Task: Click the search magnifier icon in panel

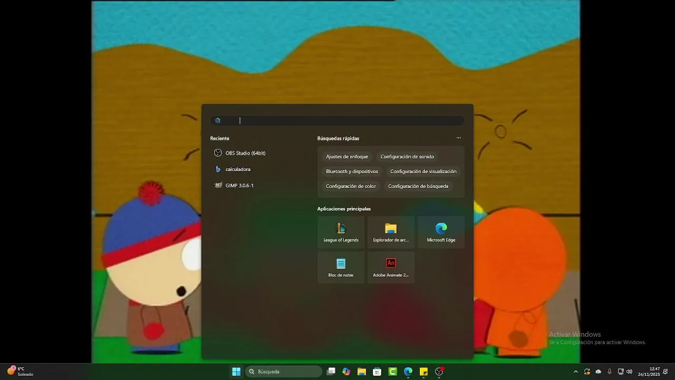Action: click(x=218, y=121)
